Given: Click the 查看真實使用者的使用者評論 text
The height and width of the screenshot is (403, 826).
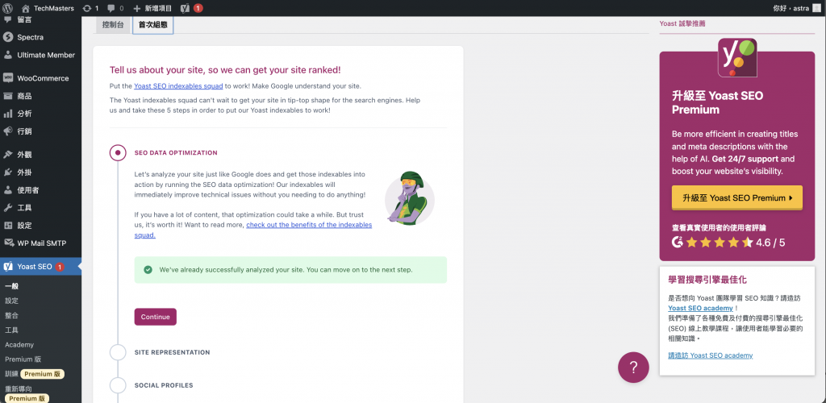Looking at the screenshot, I should [719, 228].
